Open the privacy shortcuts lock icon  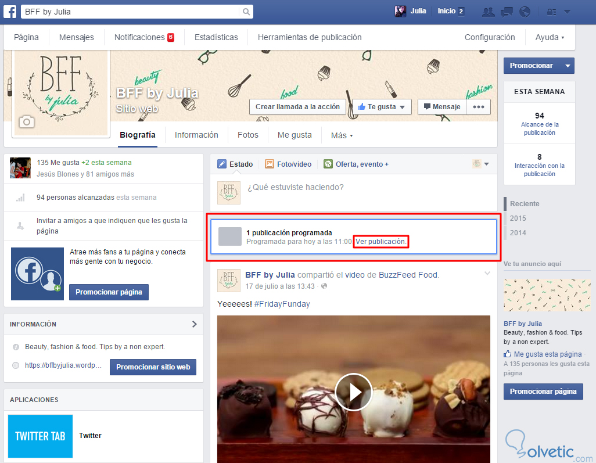(x=551, y=12)
